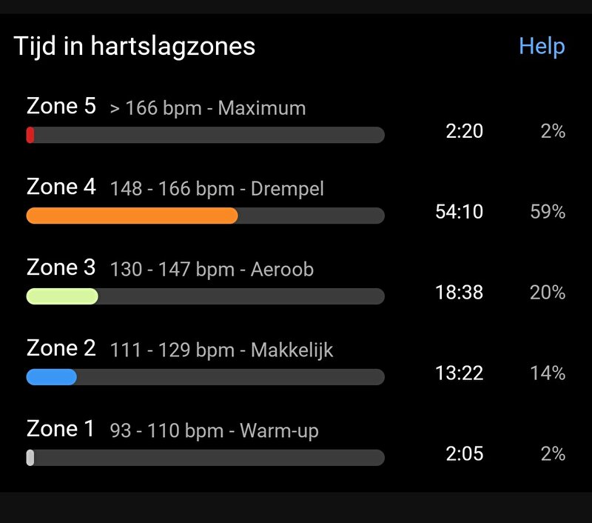Open the Help link
Screen dimensions: 592x523
click(542, 47)
